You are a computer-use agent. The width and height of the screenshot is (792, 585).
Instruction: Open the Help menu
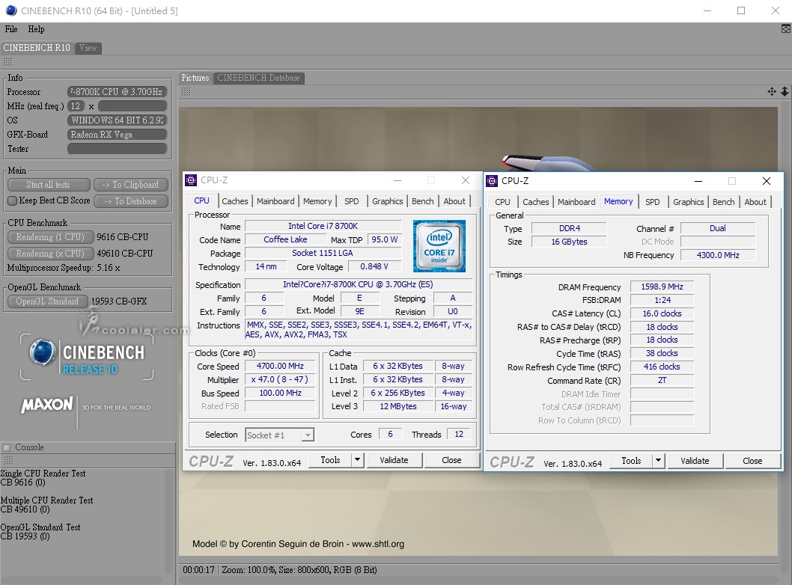click(37, 28)
